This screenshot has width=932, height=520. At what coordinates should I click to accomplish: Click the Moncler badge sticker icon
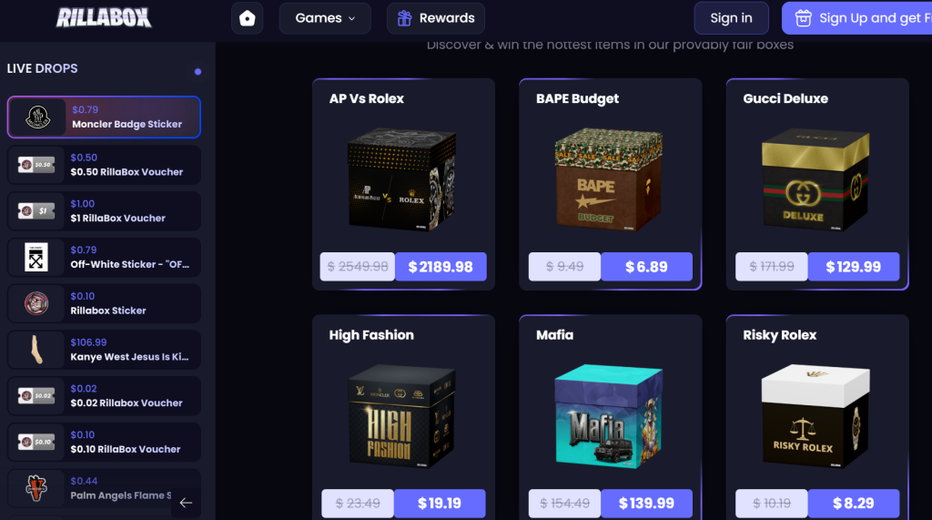coord(37,117)
